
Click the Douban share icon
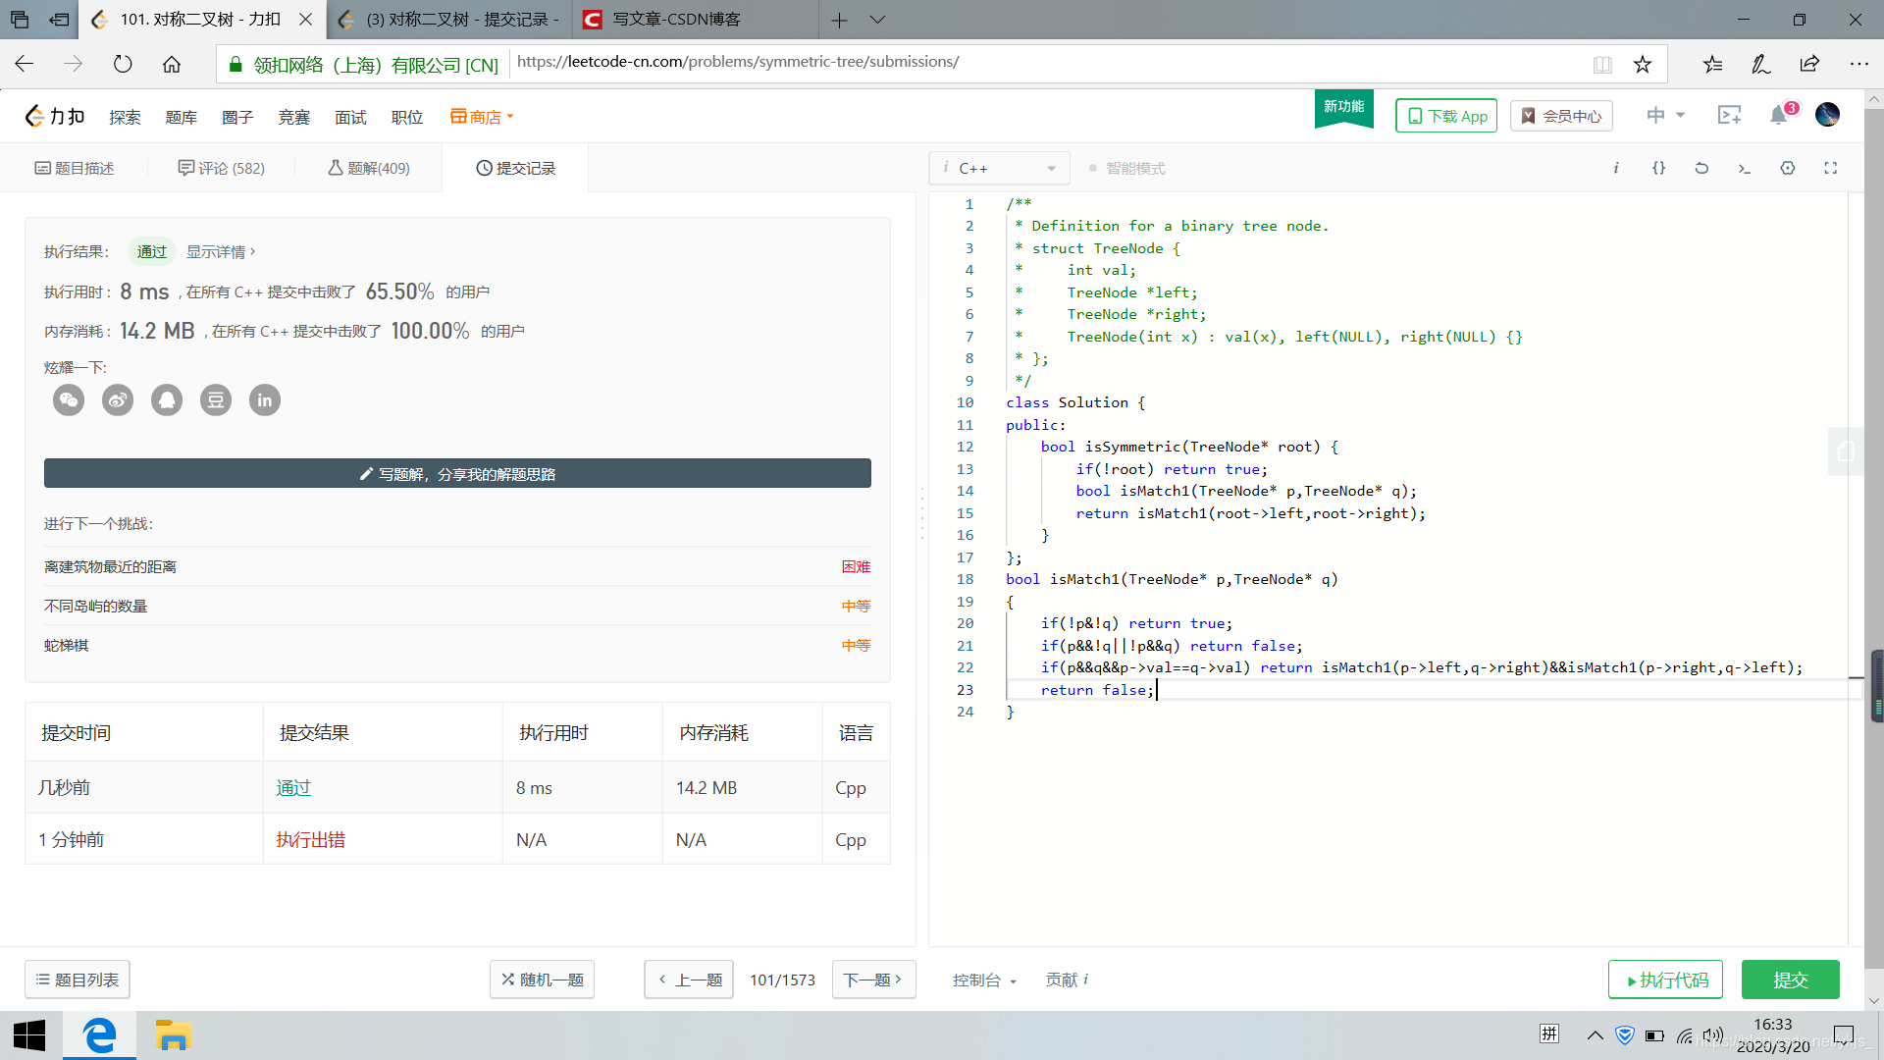point(216,400)
